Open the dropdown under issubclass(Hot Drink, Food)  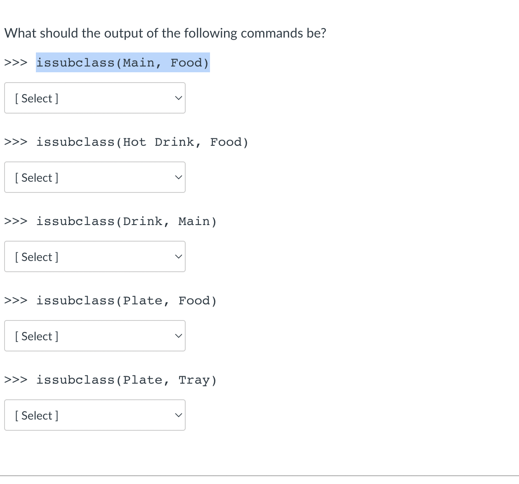click(95, 177)
